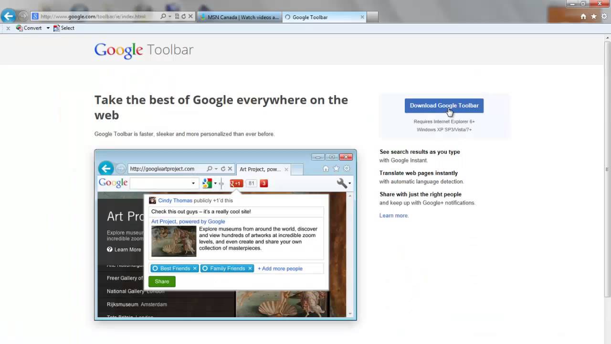Click the Google site icon in address bar
Image resolution: width=611 pixels, height=344 pixels.
(x=35, y=16)
